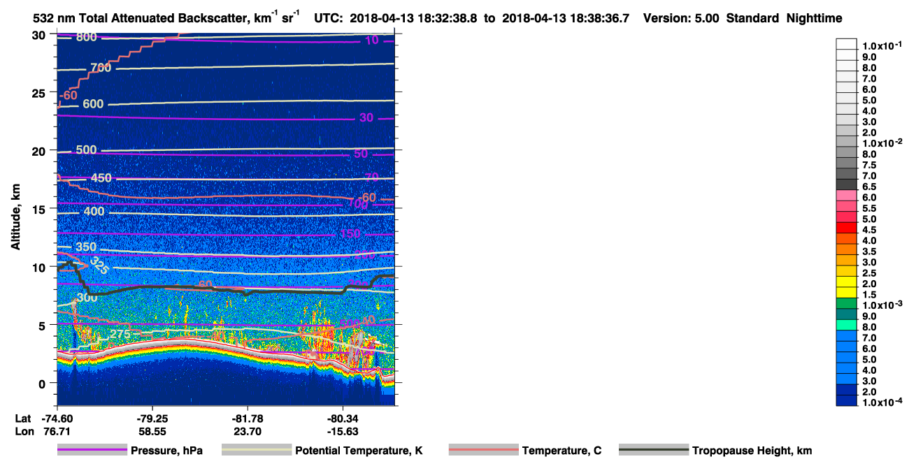The width and height of the screenshot is (909, 466).
Task: Click the magenta '150' pressure contour label
Action: (350, 233)
